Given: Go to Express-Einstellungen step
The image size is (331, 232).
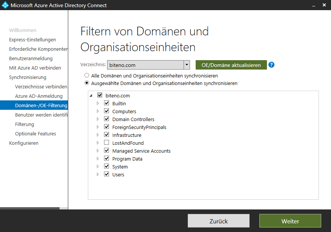Looking at the screenshot, I should click(x=32, y=40).
